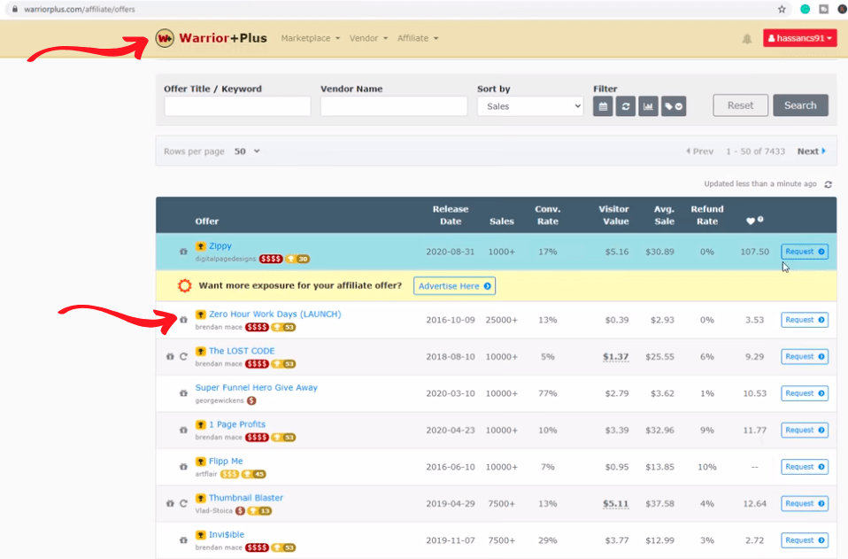Click the Warrior+Plus logo icon
This screenshot has width=848, height=559.
[165, 38]
